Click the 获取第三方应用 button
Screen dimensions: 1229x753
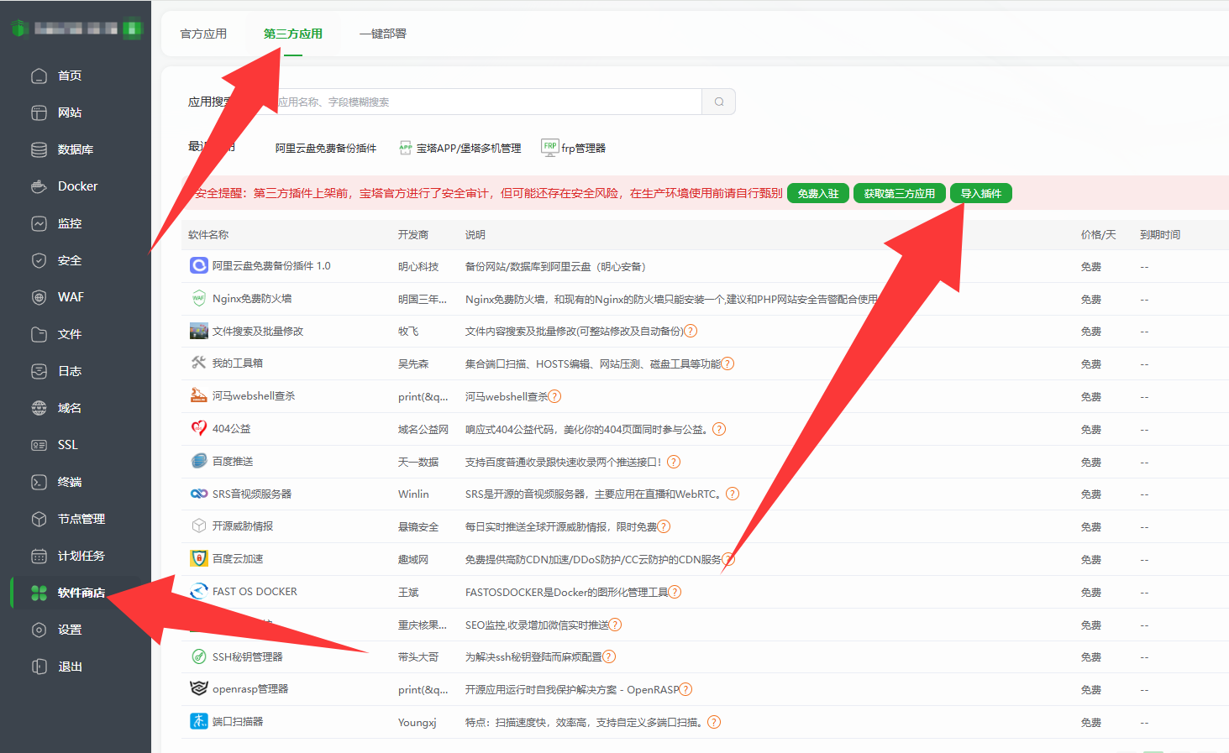click(x=899, y=193)
